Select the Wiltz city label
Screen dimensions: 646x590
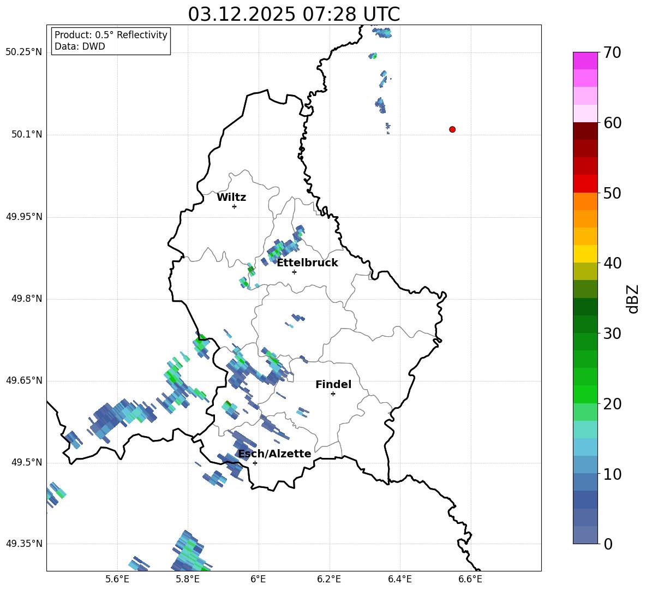231,198
